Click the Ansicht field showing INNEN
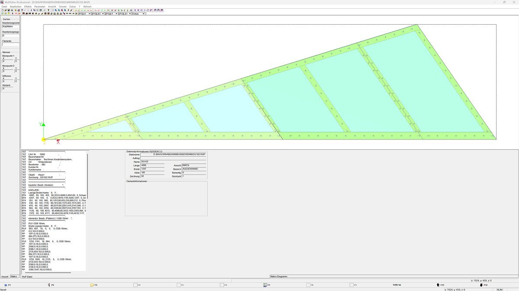This screenshot has width=519, height=291. pos(194,165)
